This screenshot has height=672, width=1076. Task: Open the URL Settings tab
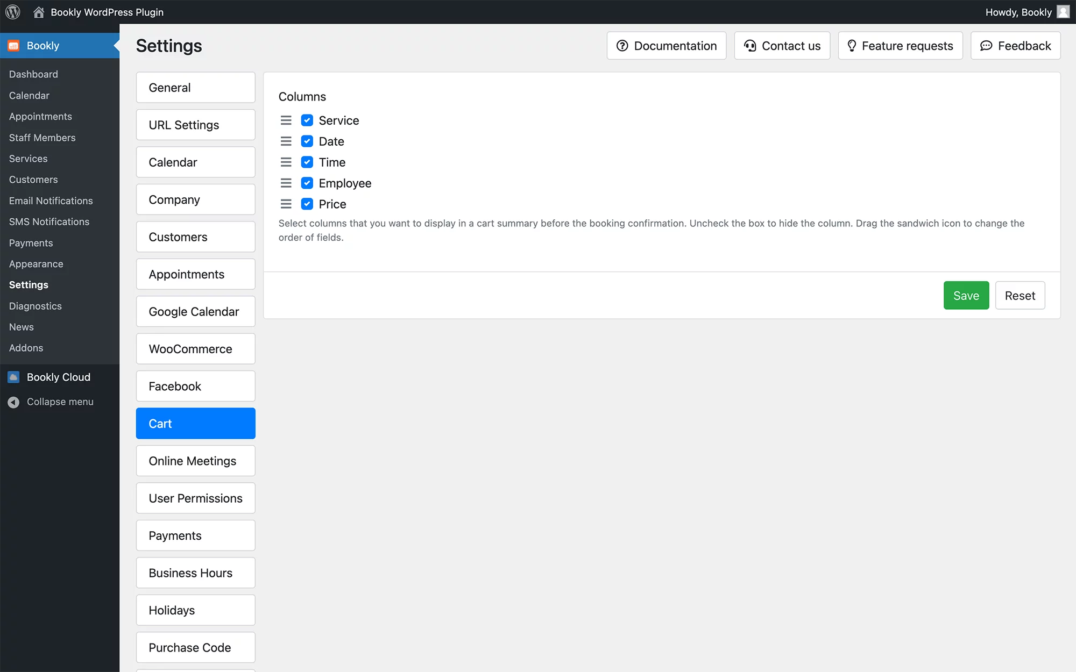click(x=196, y=125)
